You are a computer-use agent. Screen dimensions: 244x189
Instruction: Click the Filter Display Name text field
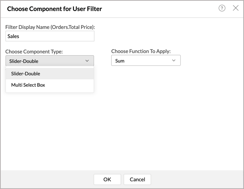click(50, 36)
